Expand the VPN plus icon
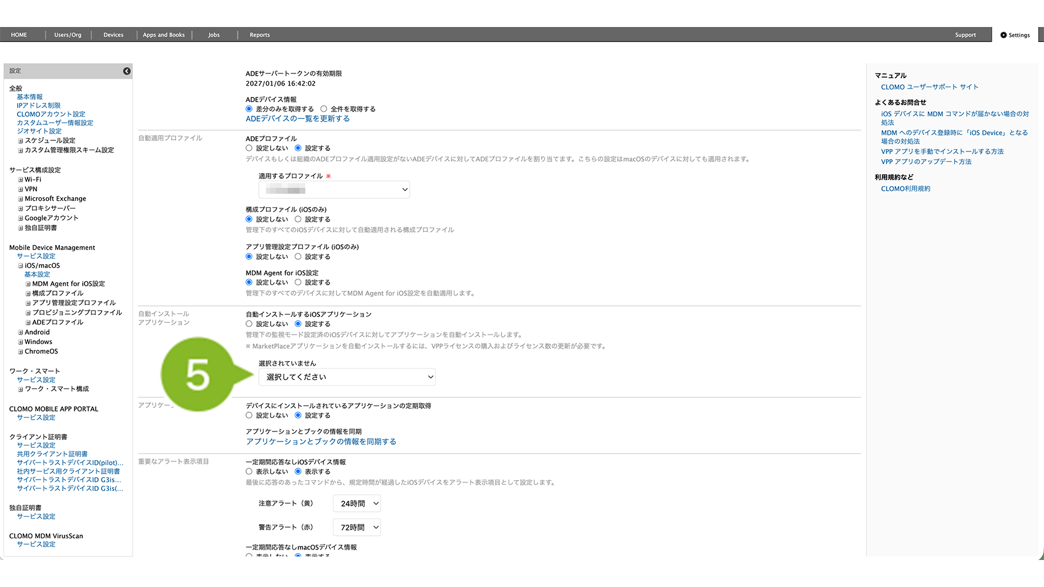This screenshot has height=587, width=1044. (21, 190)
